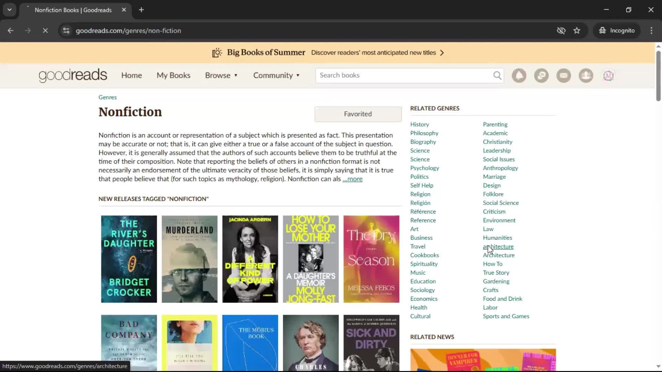Click the page vertical scrollbar thumb

(658, 76)
